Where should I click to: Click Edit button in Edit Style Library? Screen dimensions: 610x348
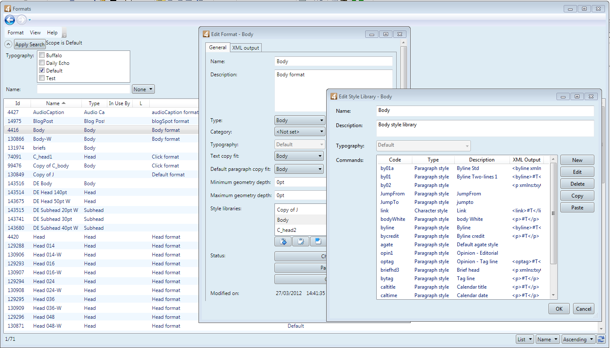coord(577,172)
